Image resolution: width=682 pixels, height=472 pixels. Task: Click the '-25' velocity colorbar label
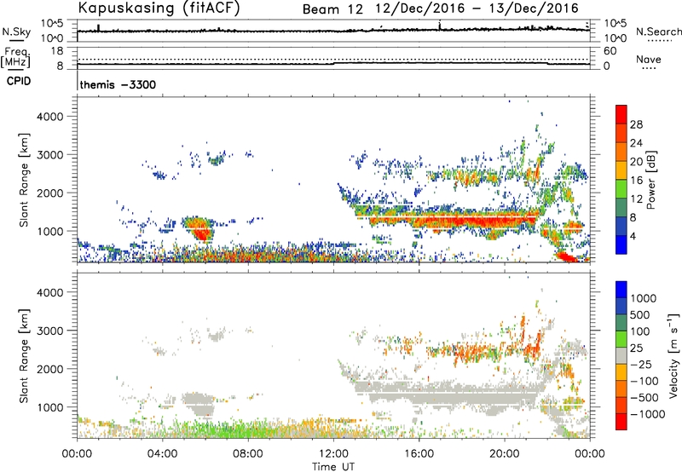(641, 364)
